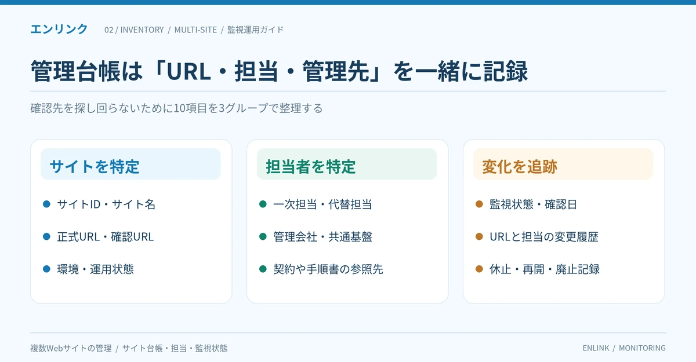Screen dimensions: 696x362
Task: Click the 02 / INVENTORY breadcrumb text
Action: tap(134, 30)
